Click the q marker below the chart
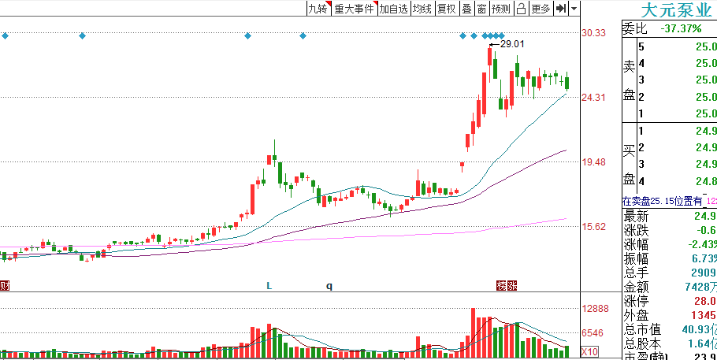 click(329, 287)
